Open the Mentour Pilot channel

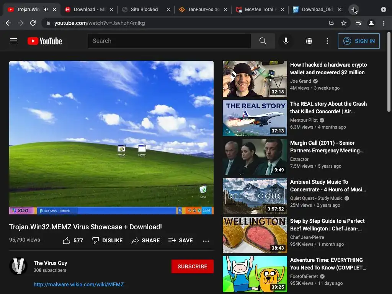coord(304,120)
